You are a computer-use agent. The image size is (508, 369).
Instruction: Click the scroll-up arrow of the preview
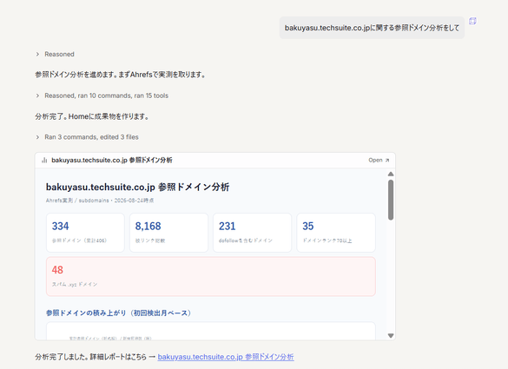[x=391, y=174]
